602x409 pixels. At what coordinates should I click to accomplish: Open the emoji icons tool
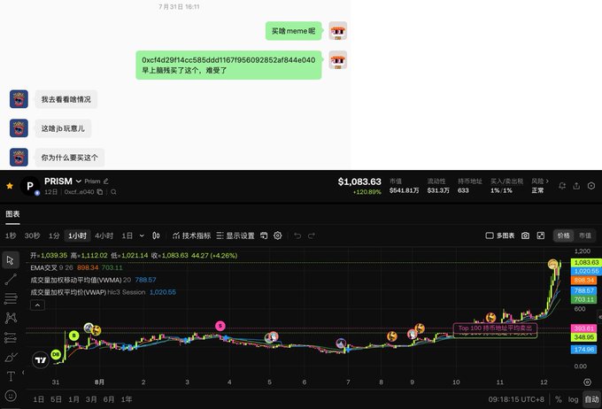coord(11,396)
